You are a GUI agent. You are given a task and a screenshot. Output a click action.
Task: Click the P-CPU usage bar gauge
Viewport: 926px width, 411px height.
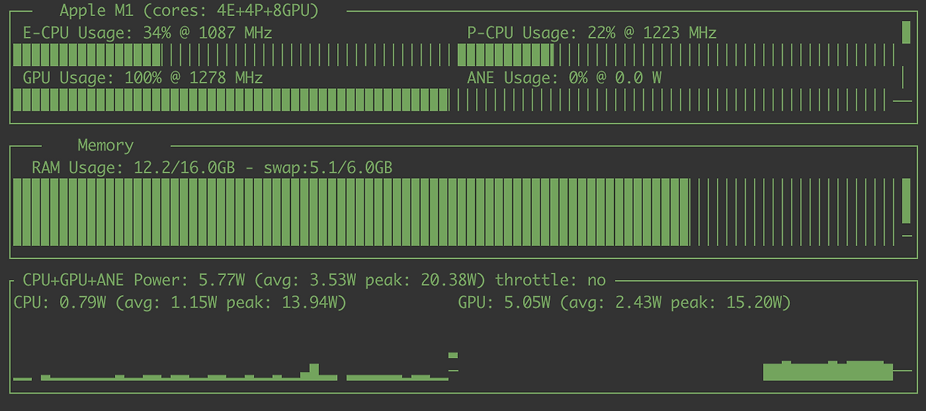pos(677,55)
